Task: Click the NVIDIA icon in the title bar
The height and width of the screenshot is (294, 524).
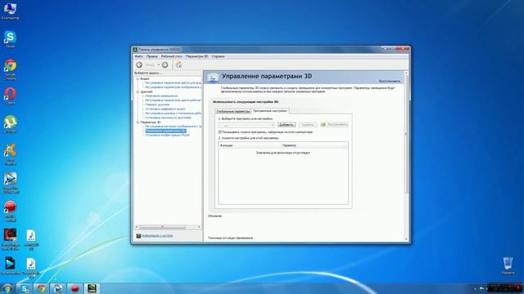Action: coord(135,49)
